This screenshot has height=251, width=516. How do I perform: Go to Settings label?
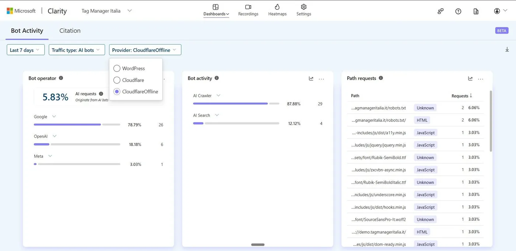click(304, 14)
